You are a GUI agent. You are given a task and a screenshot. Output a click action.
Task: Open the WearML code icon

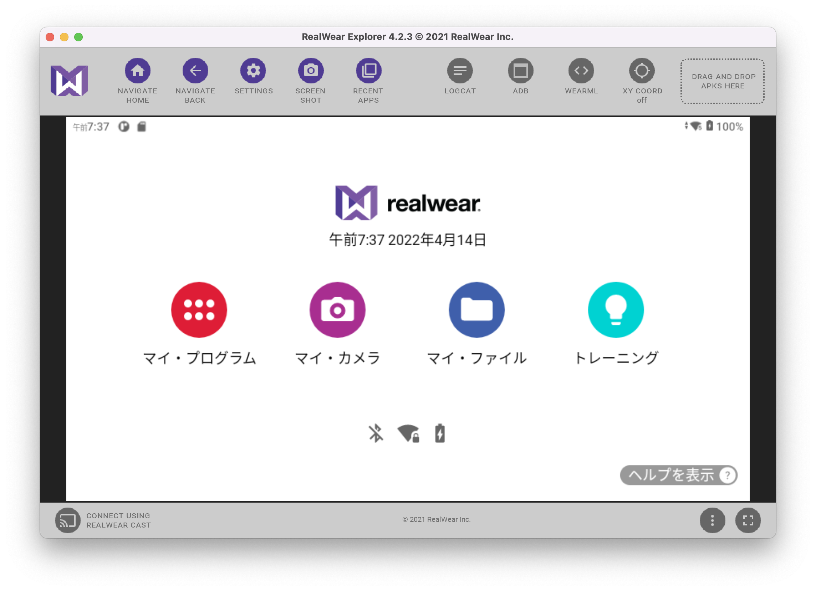point(581,71)
